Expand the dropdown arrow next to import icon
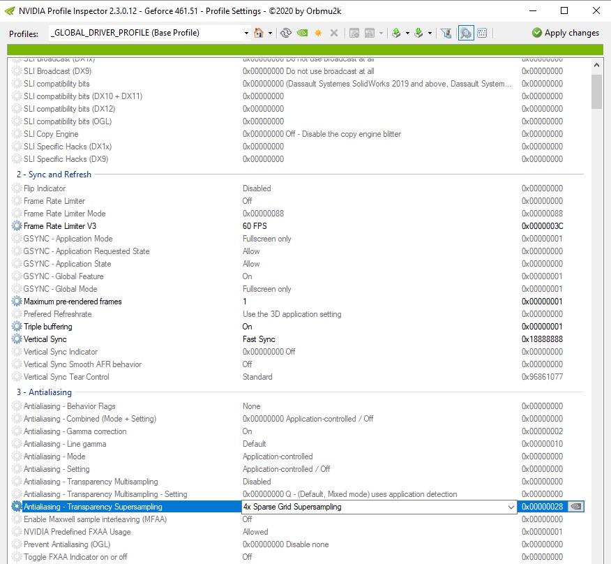611x564 pixels. tap(430, 33)
